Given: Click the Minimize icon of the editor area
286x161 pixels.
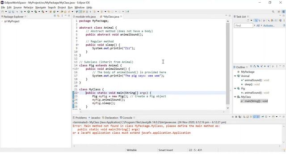Looking at the screenshot, I should tap(226, 16).
